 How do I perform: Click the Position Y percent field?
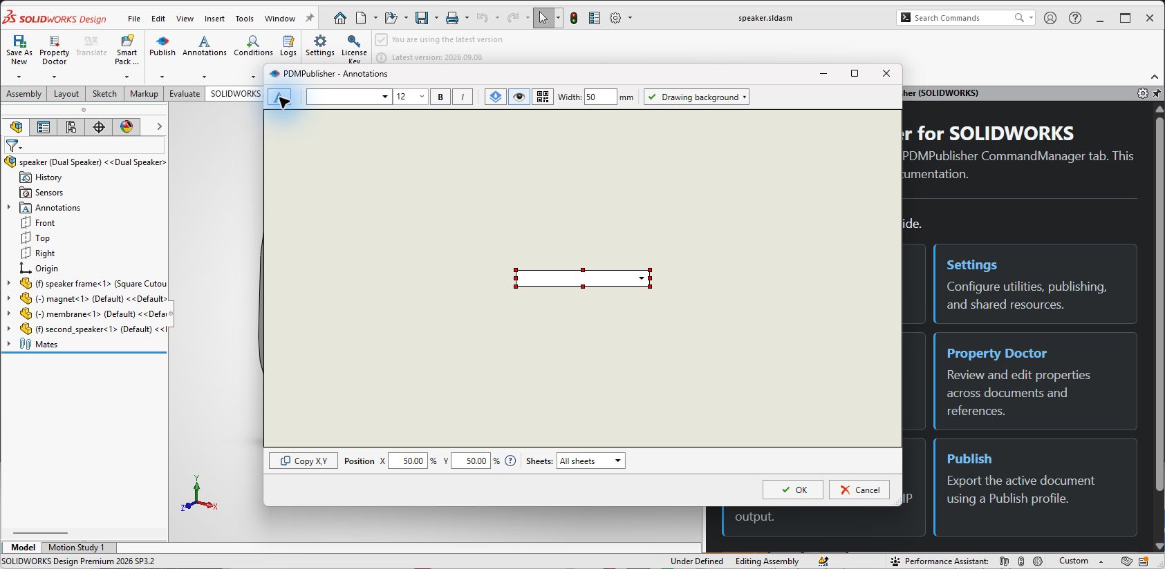pyautogui.click(x=471, y=461)
